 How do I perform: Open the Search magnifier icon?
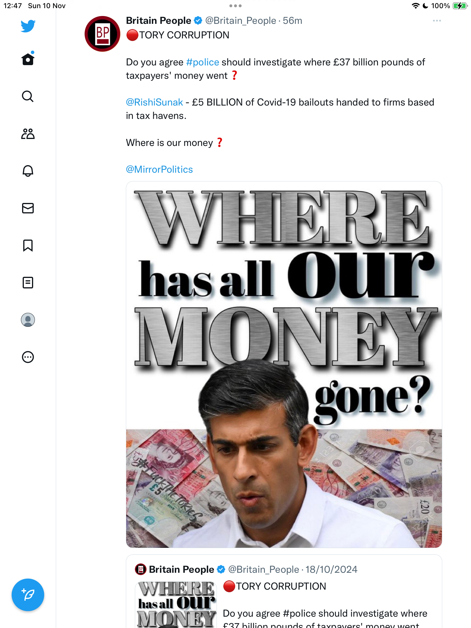pos(28,96)
